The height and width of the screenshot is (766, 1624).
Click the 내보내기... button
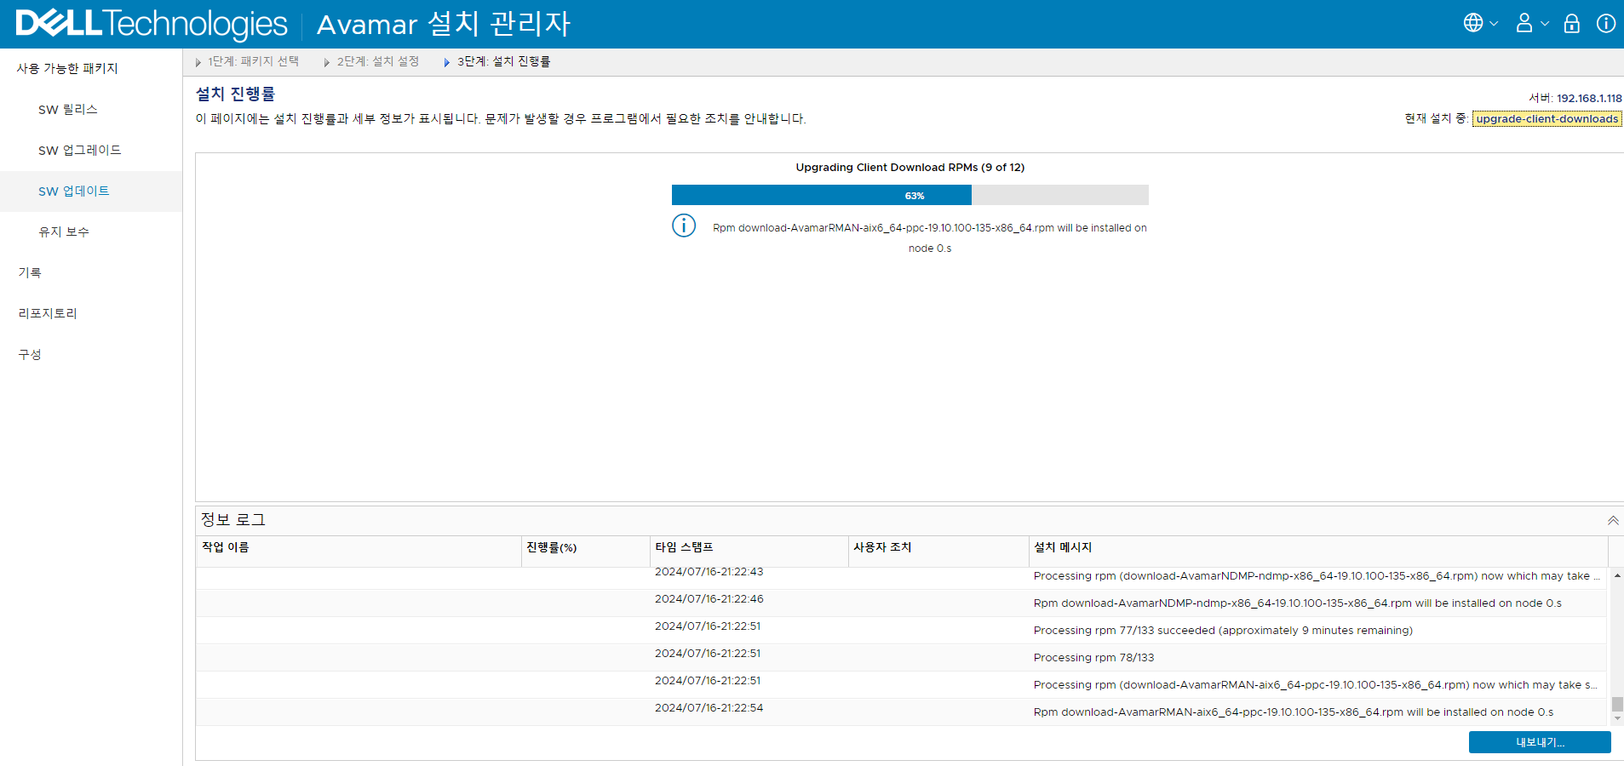tap(1540, 742)
